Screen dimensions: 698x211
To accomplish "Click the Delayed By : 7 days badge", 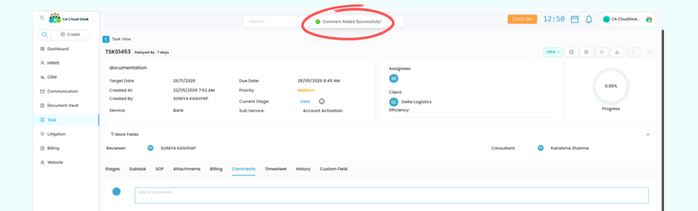I will pyautogui.click(x=152, y=52).
